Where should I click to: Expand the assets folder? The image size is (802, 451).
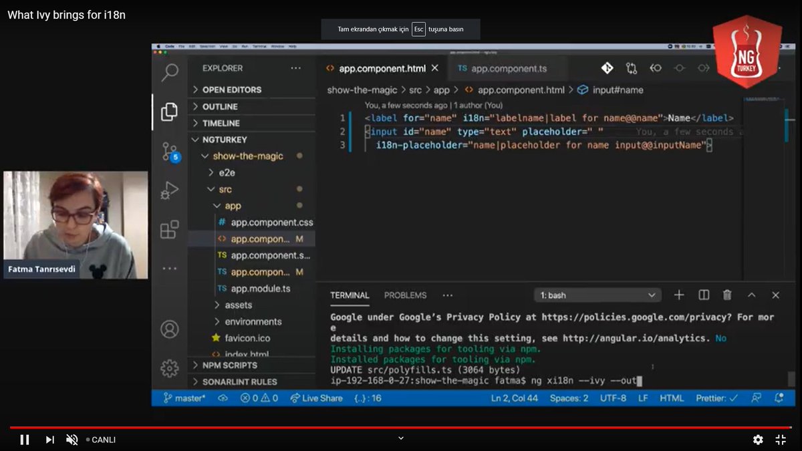click(251, 305)
